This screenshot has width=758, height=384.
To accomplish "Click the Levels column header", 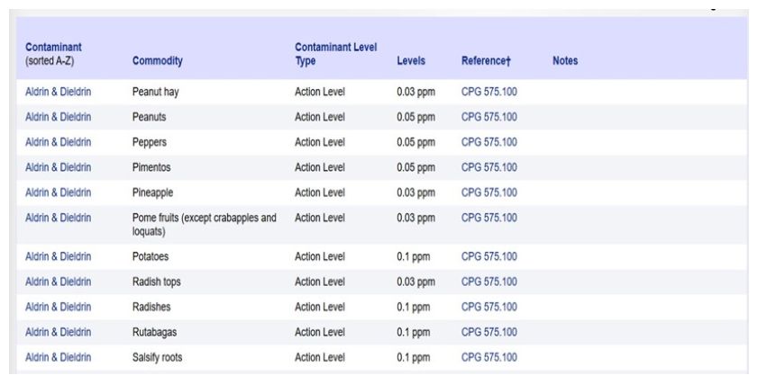I will [x=410, y=61].
